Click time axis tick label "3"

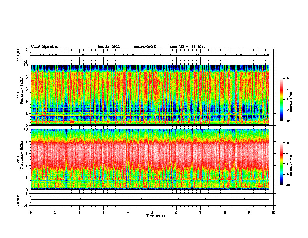click(103, 212)
